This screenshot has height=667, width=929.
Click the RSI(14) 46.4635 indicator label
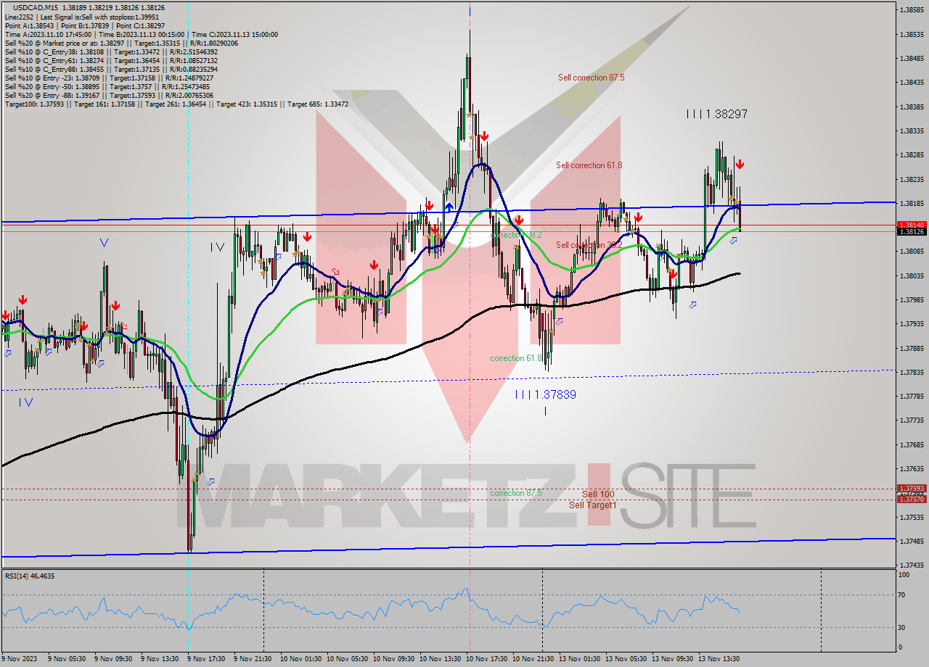30,576
